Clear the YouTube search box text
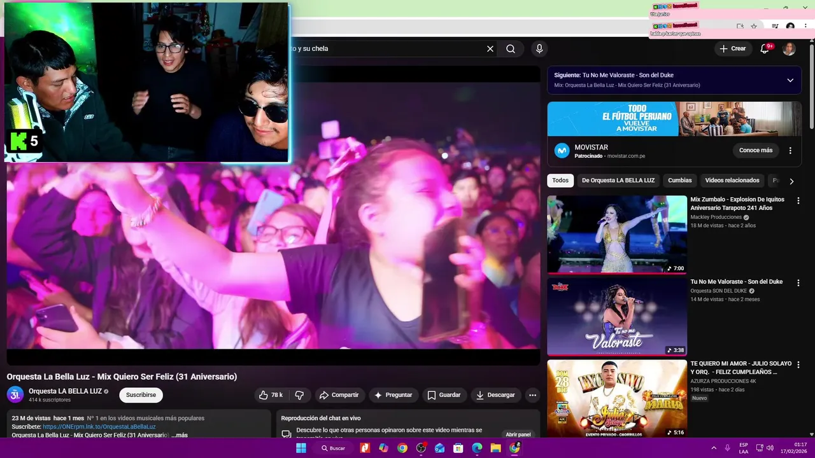815x458 pixels. pyautogui.click(x=490, y=48)
